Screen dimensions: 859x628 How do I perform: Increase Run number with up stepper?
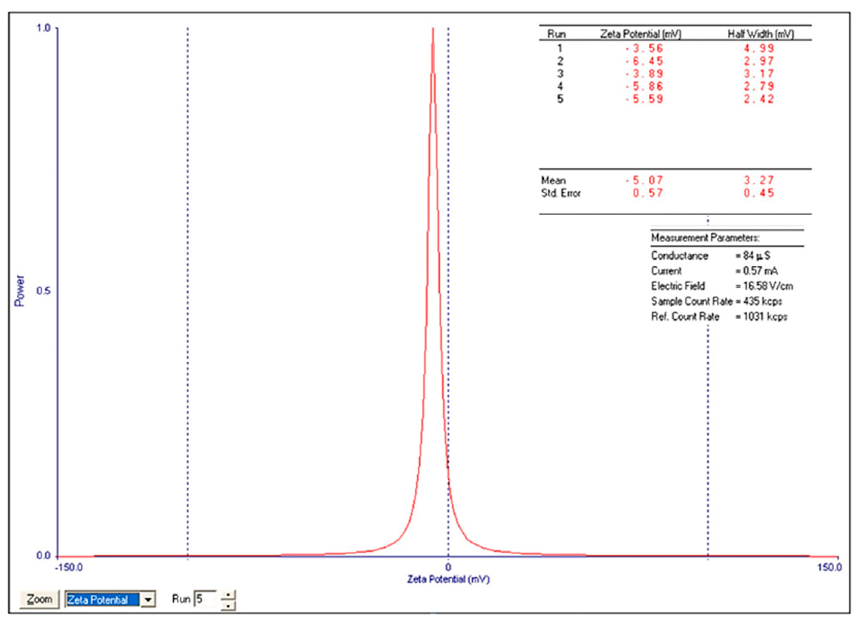tap(228, 595)
